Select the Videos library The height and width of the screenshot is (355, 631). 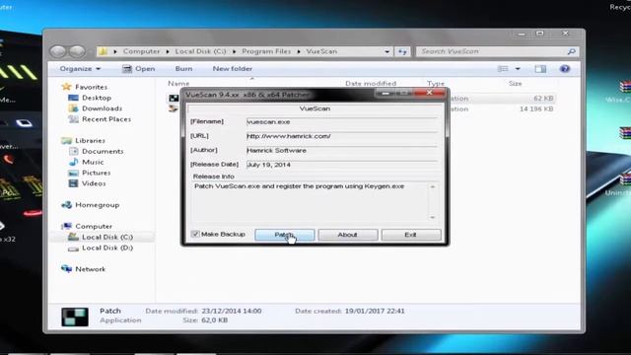coord(94,183)
